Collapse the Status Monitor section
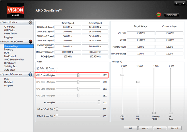187x132 pixels. pyautogui.click(x=1, y=22)
